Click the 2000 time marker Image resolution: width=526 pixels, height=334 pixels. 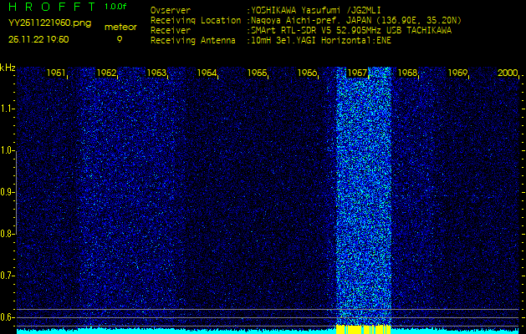pyautogui.click(x=508, y=73)
